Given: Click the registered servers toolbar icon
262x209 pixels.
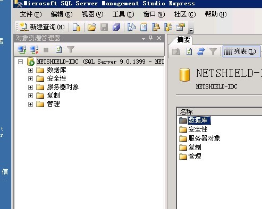Looking at the screenshot, I should click(x=132, y=27).
